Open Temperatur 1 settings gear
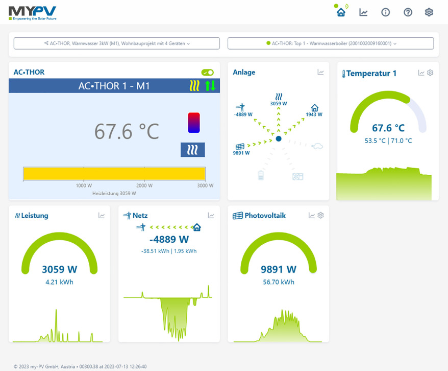The width and height of the screenshot is (448, 371). [x=430, y=73]
